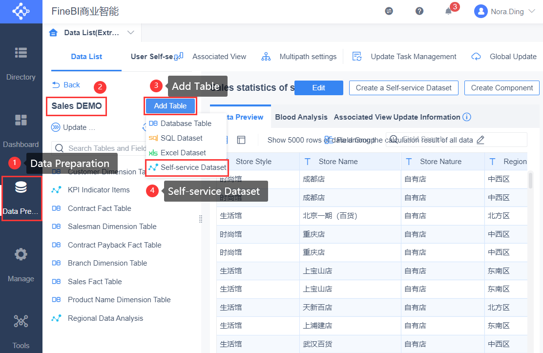The width and height of the screenshot is (543, 353).
Task: Click the home icon beside Data List(Extr...)
Action: 53,33
